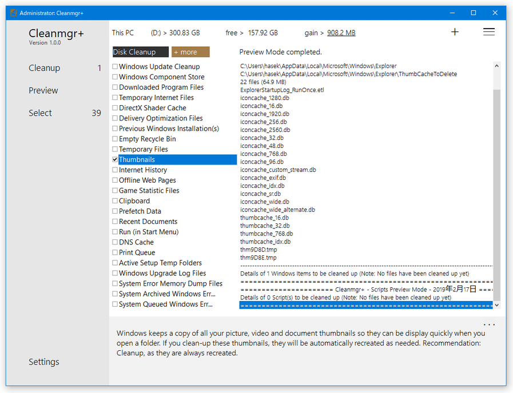Click thumbcache_idx.db log entry

pos(265,242)
